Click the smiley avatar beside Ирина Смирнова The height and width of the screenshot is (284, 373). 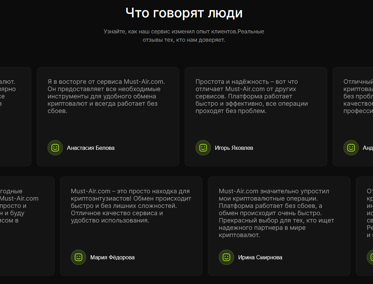pyautogui.click(x=226, y=257)
